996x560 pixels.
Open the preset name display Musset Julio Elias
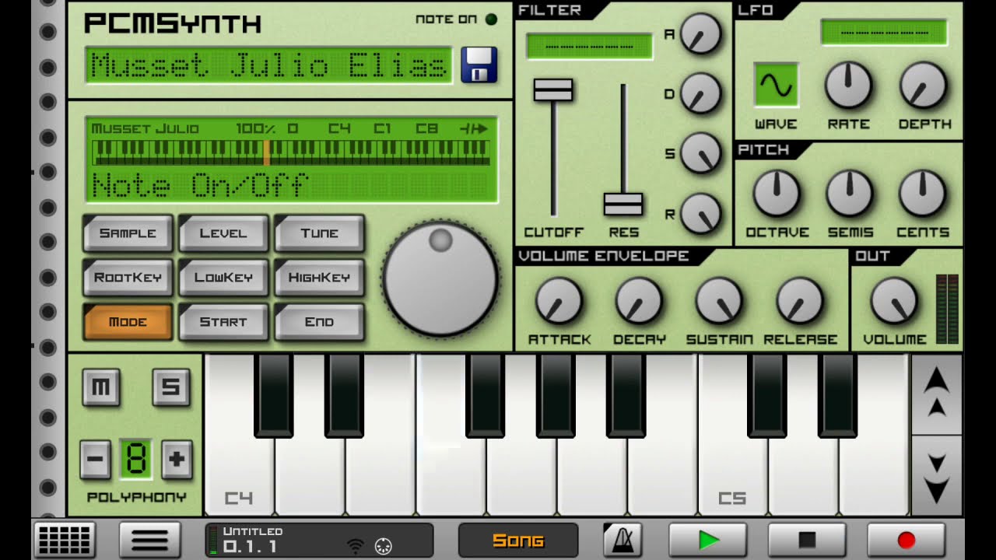pos(269,65)
